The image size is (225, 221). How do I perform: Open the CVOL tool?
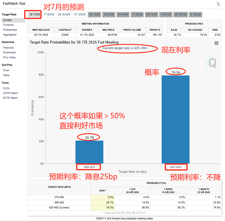(x=6, y=88)
